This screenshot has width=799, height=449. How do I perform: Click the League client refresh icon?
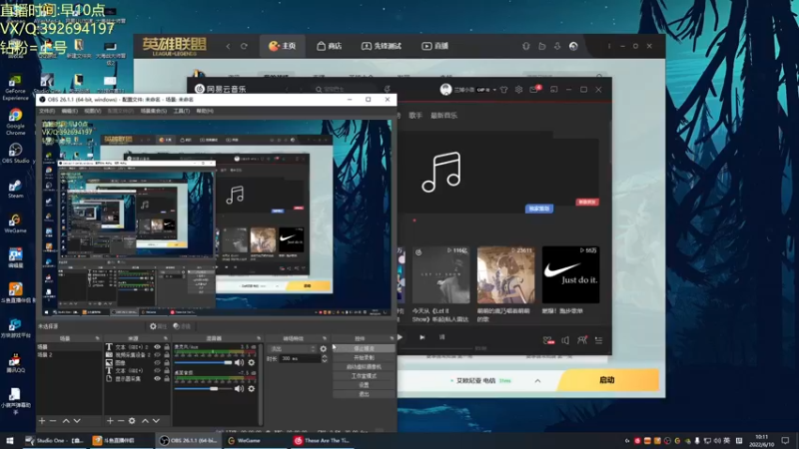(x=244, y=46)
